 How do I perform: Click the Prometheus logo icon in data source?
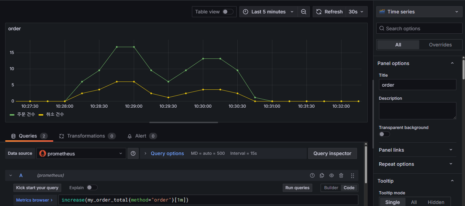[43, 153]
